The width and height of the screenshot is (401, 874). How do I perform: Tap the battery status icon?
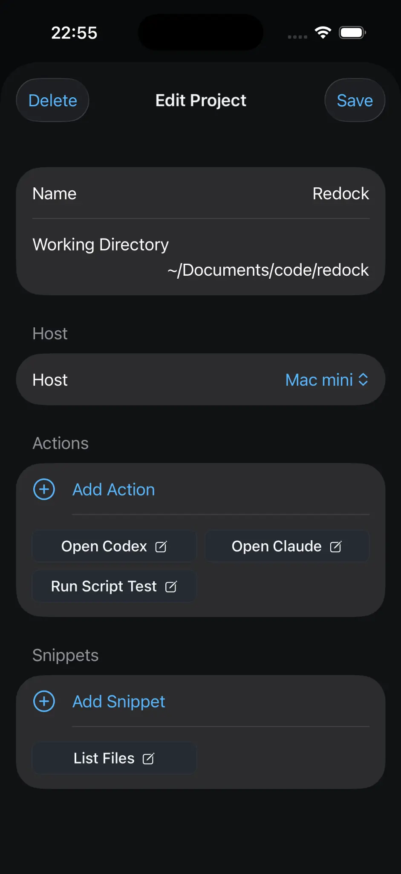coord(352,32)
